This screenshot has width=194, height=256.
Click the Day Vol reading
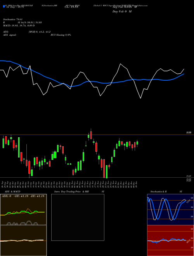tap(122, 12)
